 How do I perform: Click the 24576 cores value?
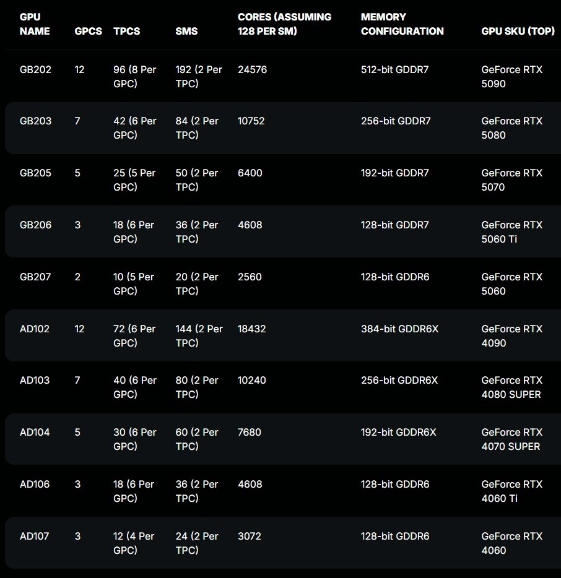[252, 69]
